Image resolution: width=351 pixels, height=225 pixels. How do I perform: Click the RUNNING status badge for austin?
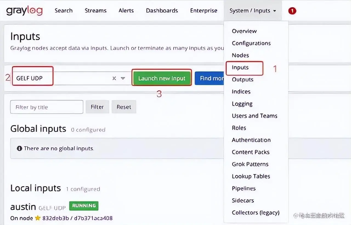point(84,206)
